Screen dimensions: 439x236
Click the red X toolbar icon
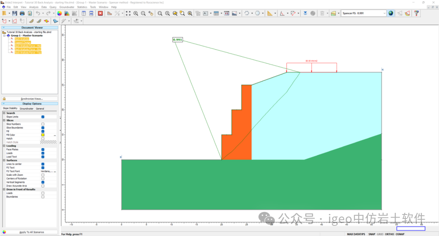(100, 13)
